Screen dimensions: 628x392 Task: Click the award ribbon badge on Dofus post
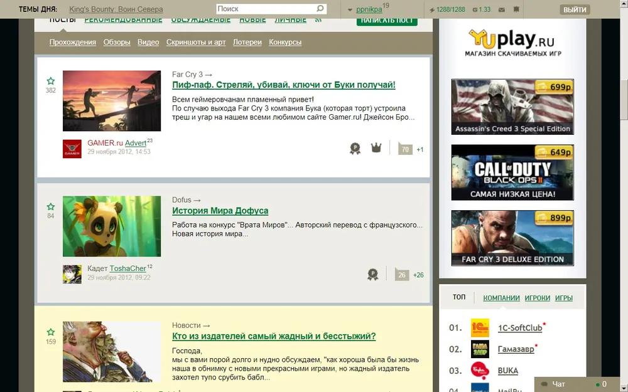click(372, 274)
